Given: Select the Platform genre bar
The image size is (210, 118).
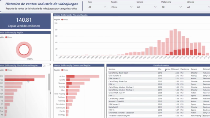Looking at the screenshot, I should click(71, 97).
